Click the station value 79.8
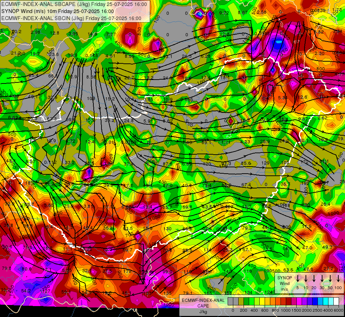345x317 pixels. pos(6,268)
